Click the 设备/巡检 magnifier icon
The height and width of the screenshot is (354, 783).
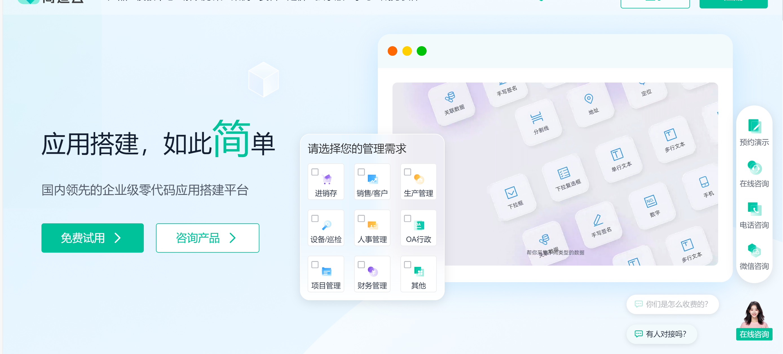(327, 225)
